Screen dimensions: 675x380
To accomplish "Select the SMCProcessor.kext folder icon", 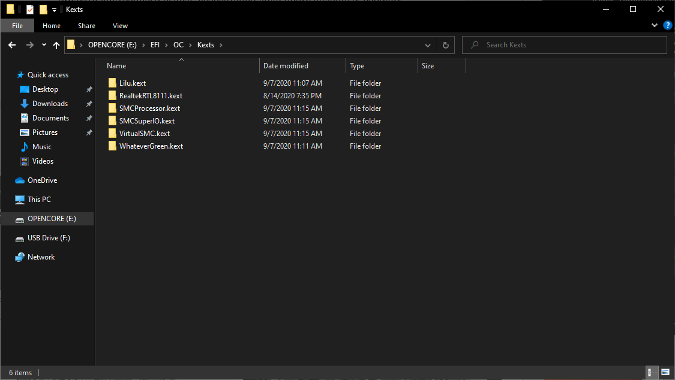I will coord(112,108).
